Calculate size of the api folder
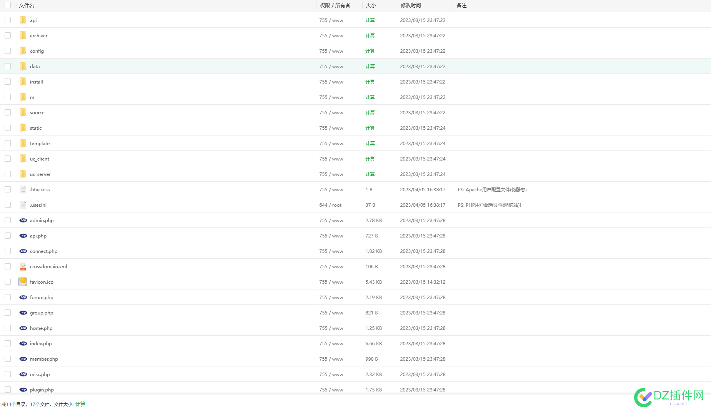Image resolution: width=711 pixels, height=413 pixels. coord(370,20)
